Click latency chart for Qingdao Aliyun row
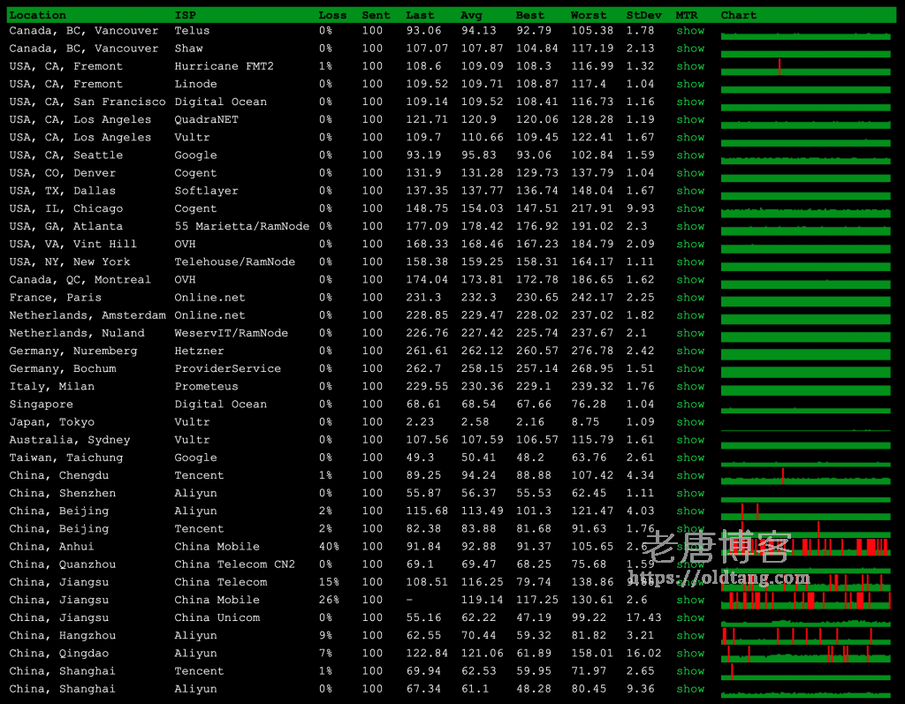905x704 pixels. point(806,654)
